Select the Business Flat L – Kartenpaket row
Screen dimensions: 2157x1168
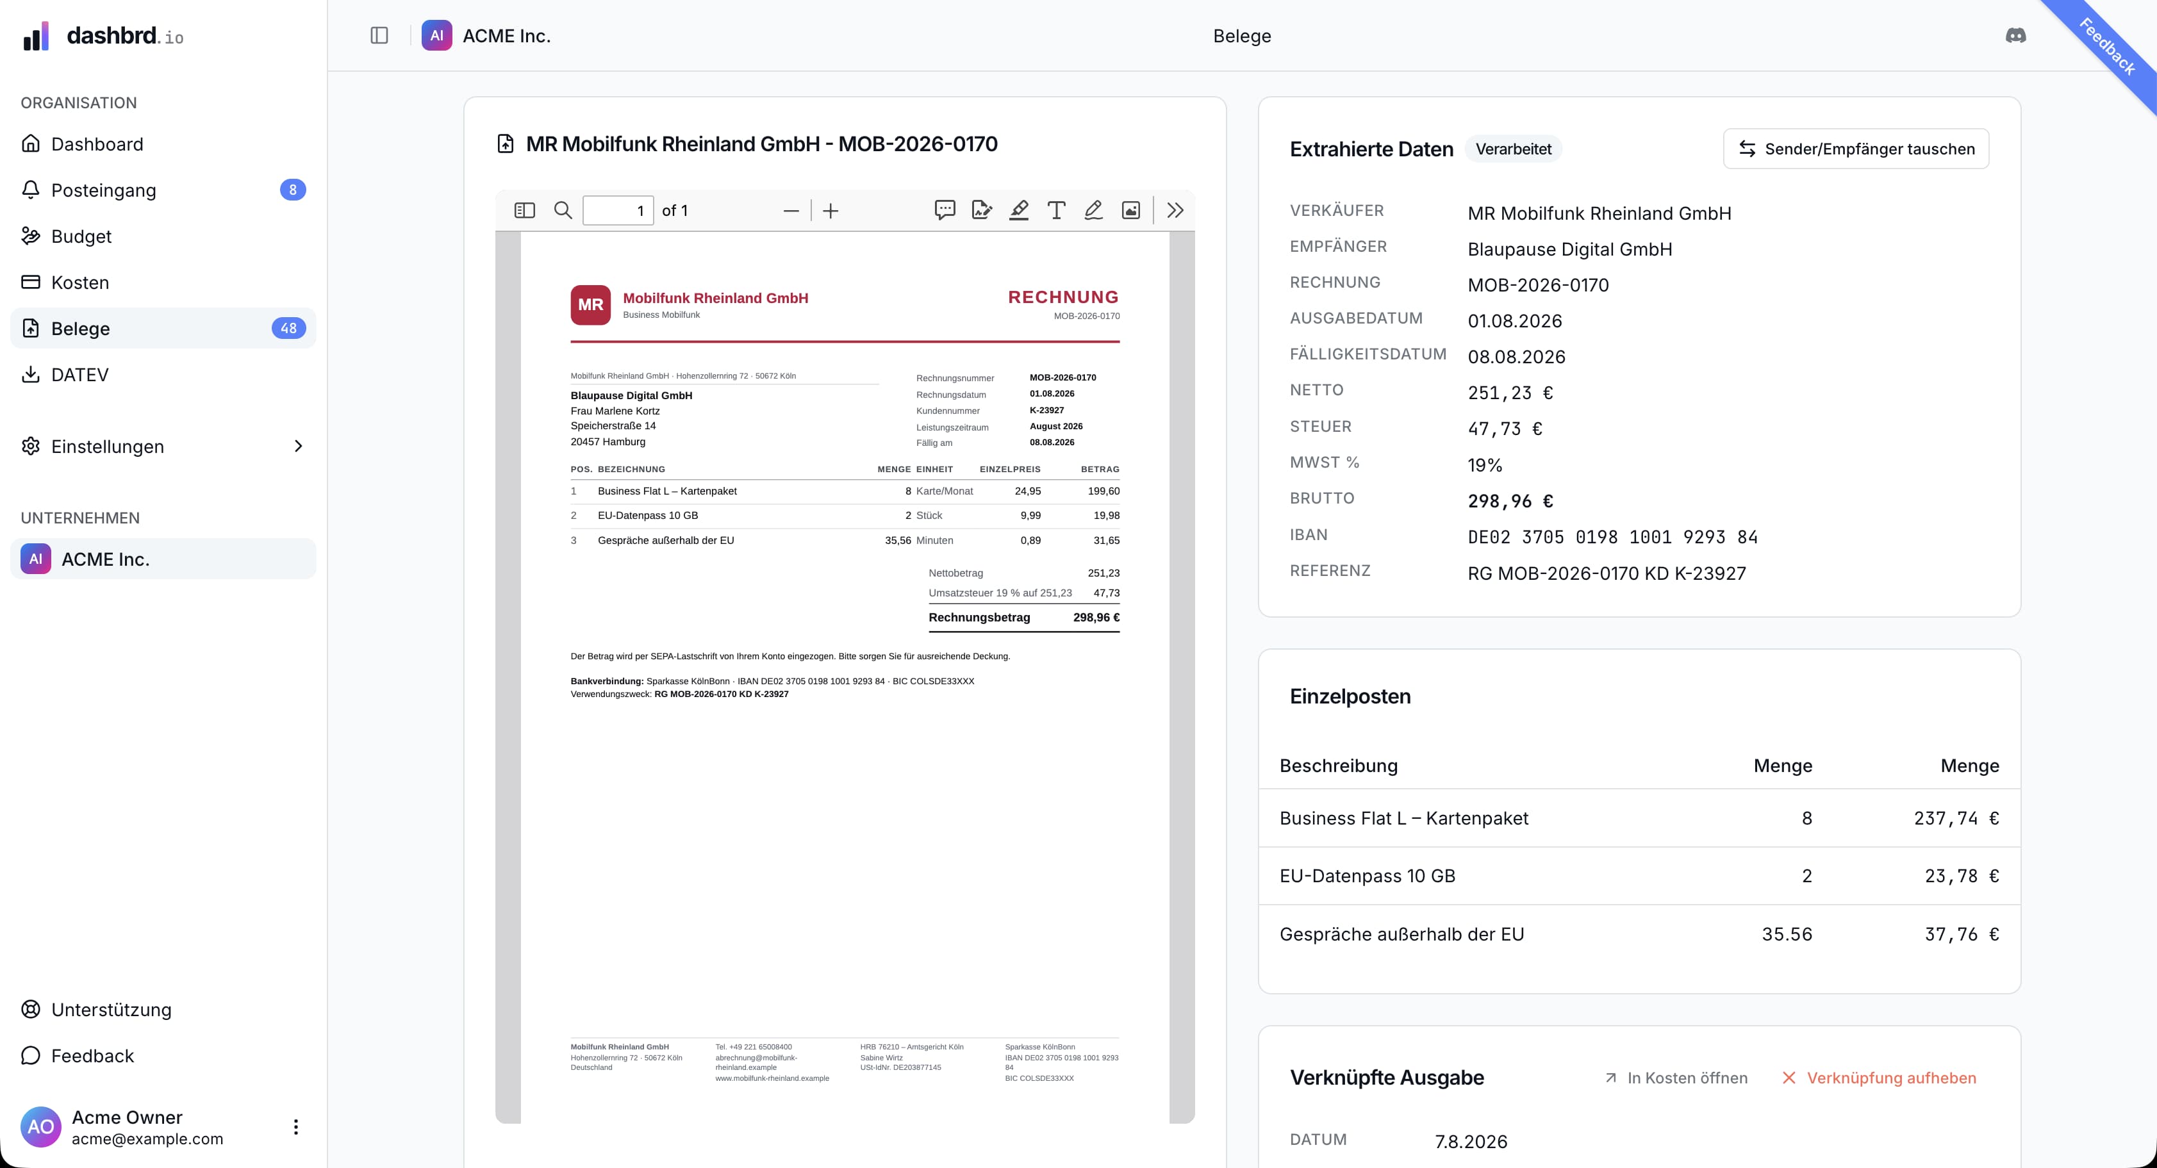[x=1639, y=818]
